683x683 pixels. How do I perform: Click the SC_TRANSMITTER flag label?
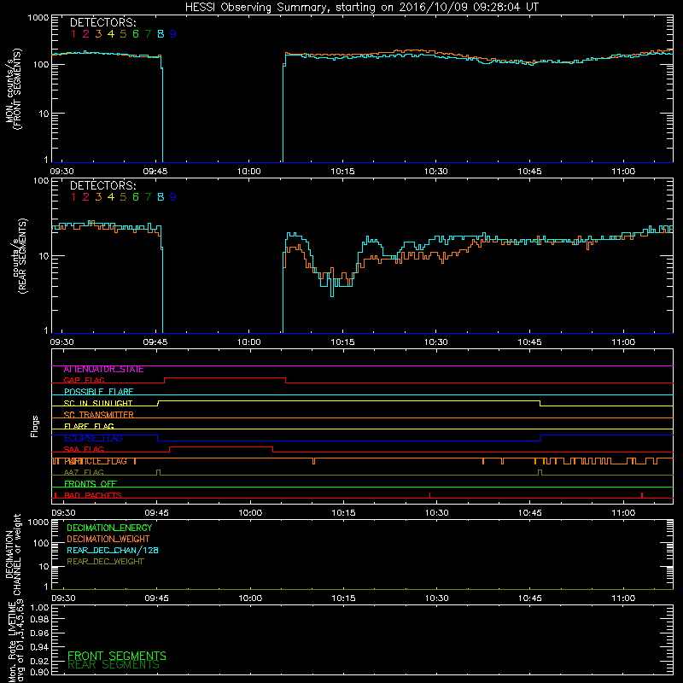(x=98, y=415)
